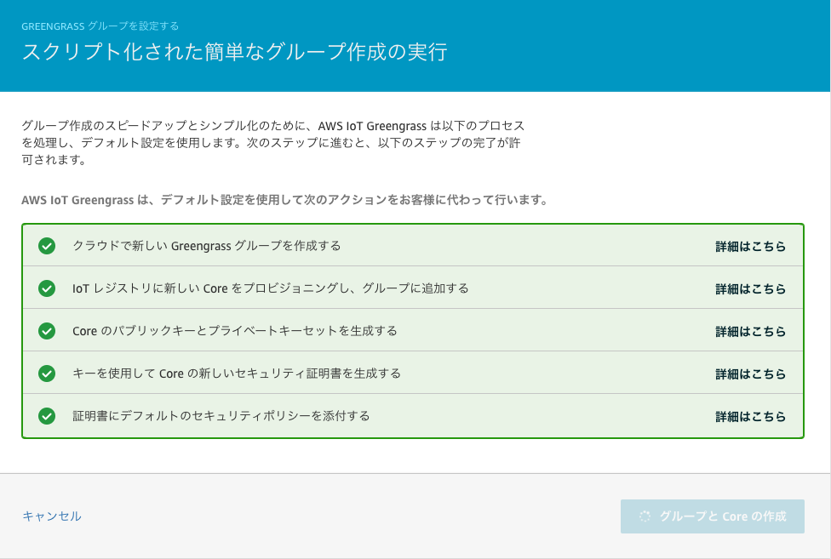Open 詳細はこちら for クラウドで新しい Greengrass グループ row
Screen dimensions: 831x559
point(750,246)
